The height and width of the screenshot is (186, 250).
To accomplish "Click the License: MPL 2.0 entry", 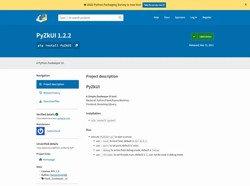I will click(50, 171).
